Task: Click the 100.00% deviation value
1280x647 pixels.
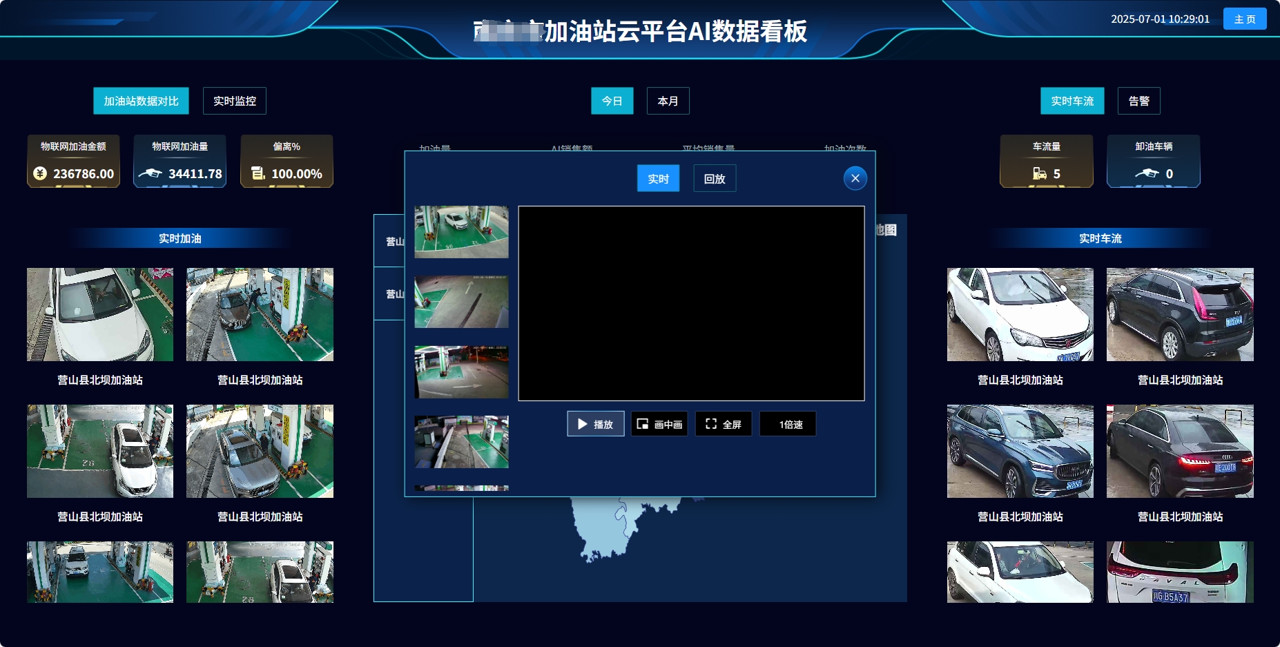Action: (x=297, y=174)
